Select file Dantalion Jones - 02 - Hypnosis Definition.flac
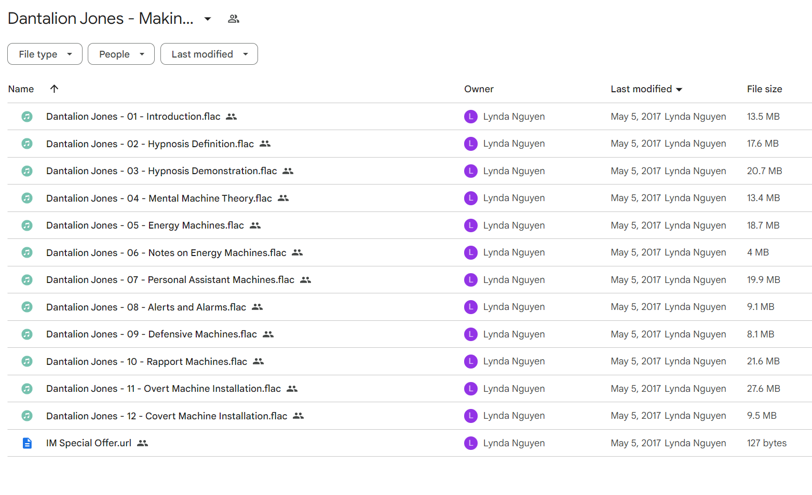 [150, 144]
